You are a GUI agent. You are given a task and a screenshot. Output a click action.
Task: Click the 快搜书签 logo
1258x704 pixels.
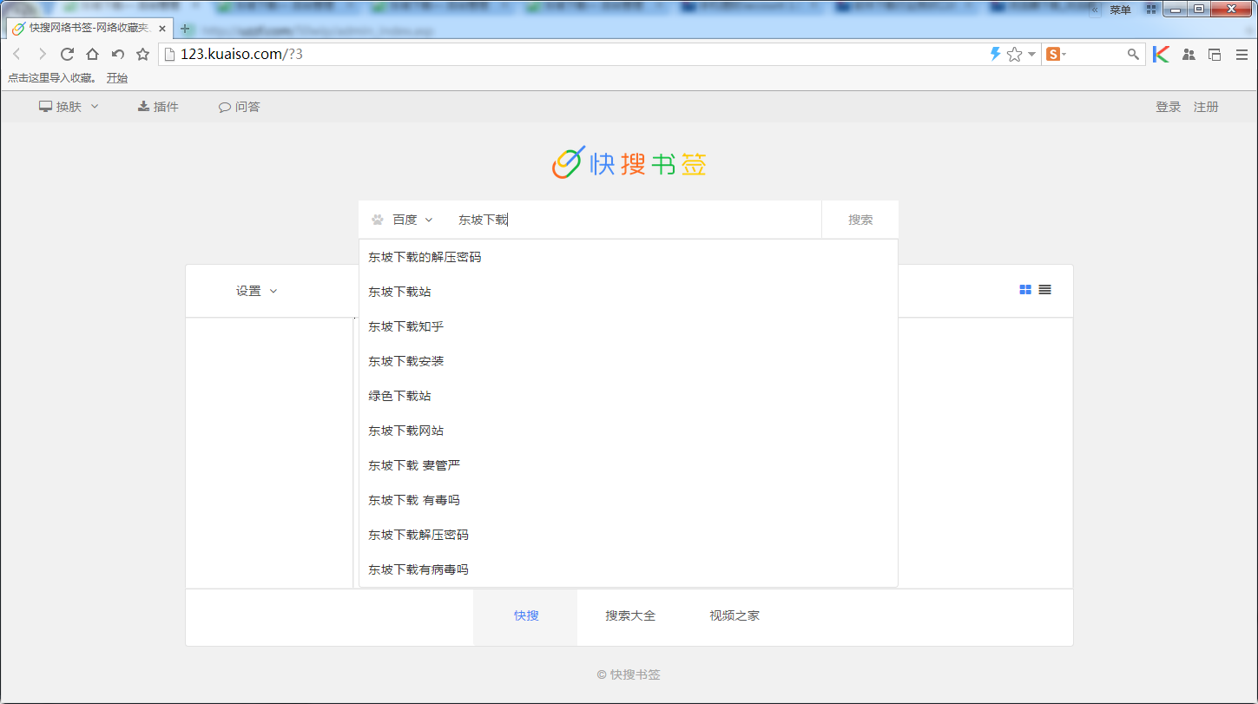point(629,162)
